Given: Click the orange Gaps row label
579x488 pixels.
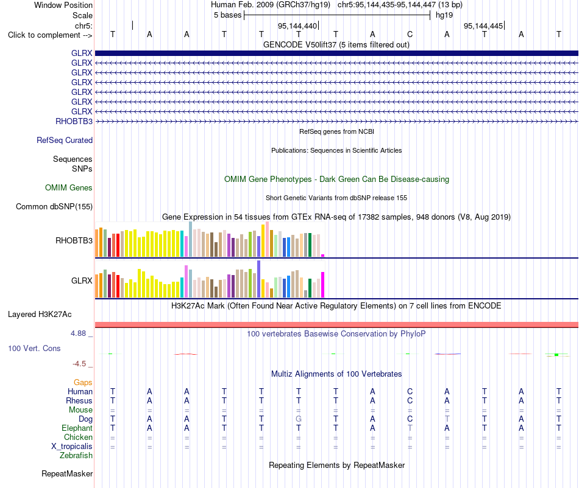Looking at the screenshot, I should point(83,383).
